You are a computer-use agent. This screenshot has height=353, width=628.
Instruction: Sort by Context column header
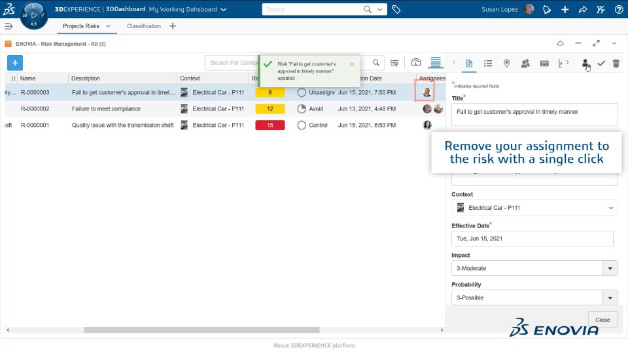(190, 78)
